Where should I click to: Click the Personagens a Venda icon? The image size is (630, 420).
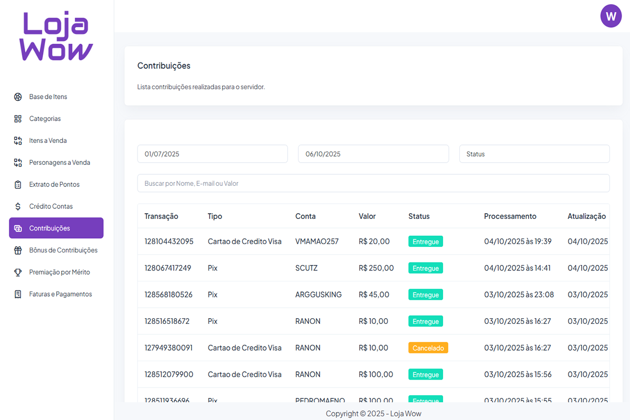pyautogui.click(x=18, y=163)
